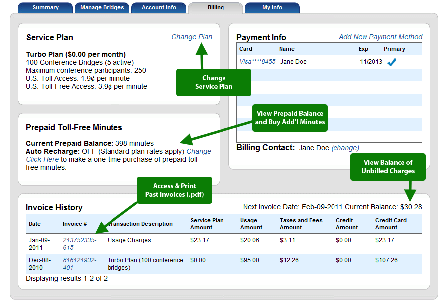Switch to the Summary tab
The image size is (446, 303).
coord(45,7)
